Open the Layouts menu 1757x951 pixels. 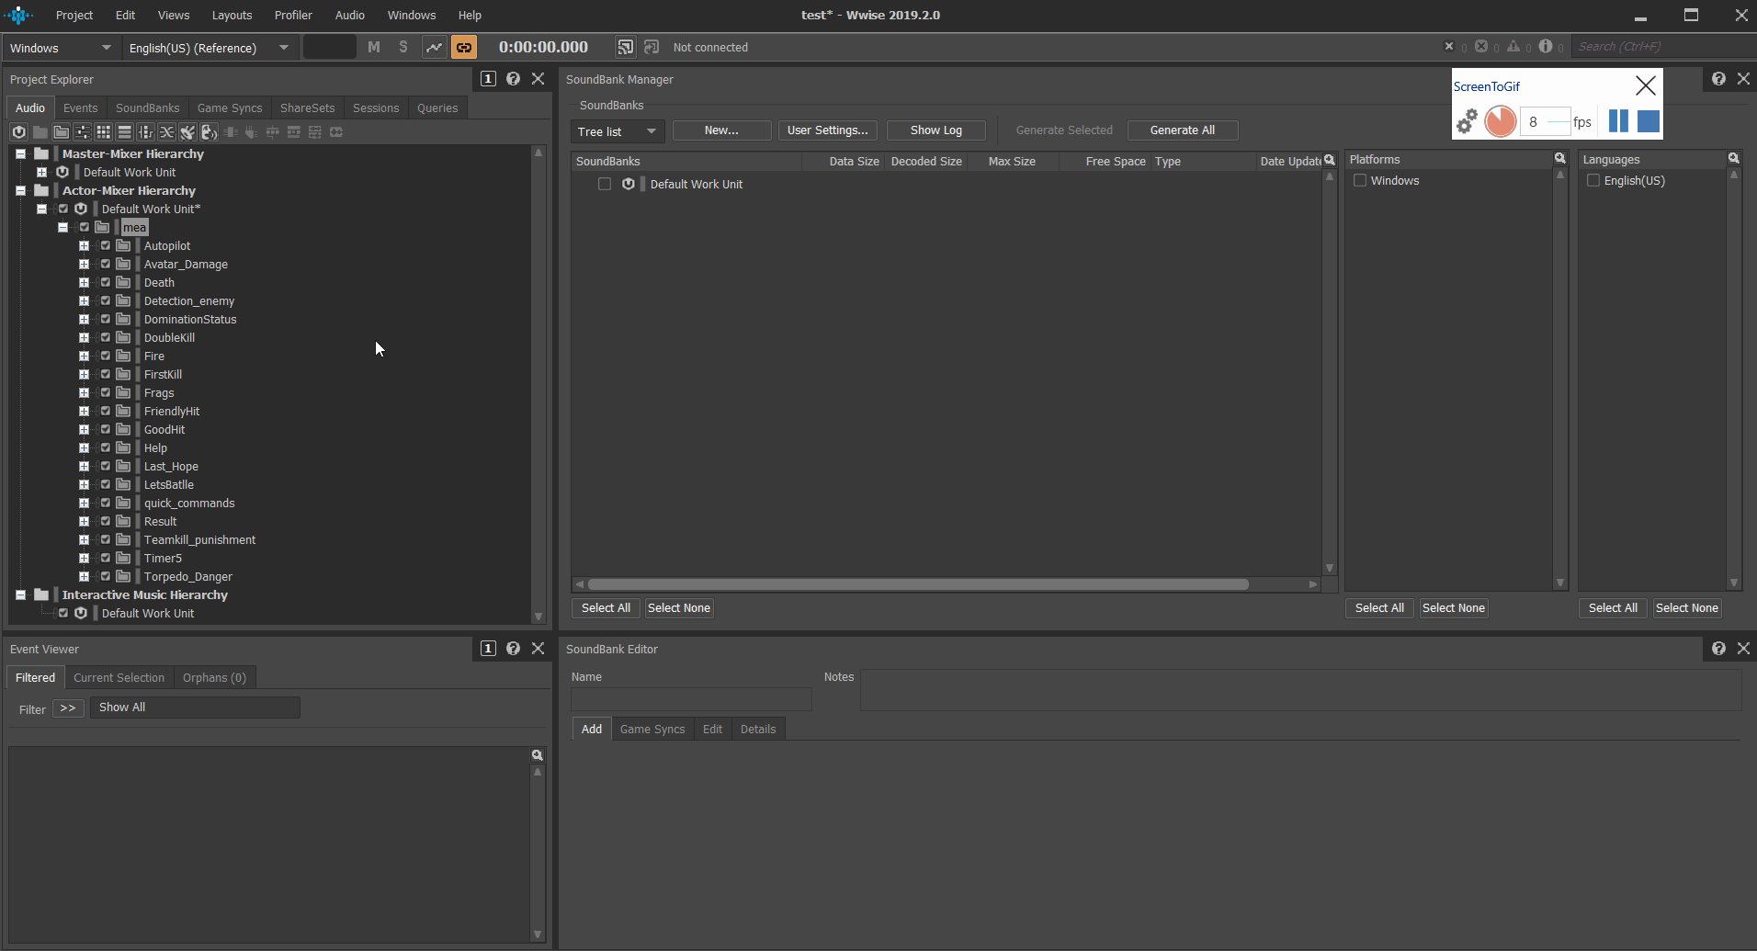[232, 15]
